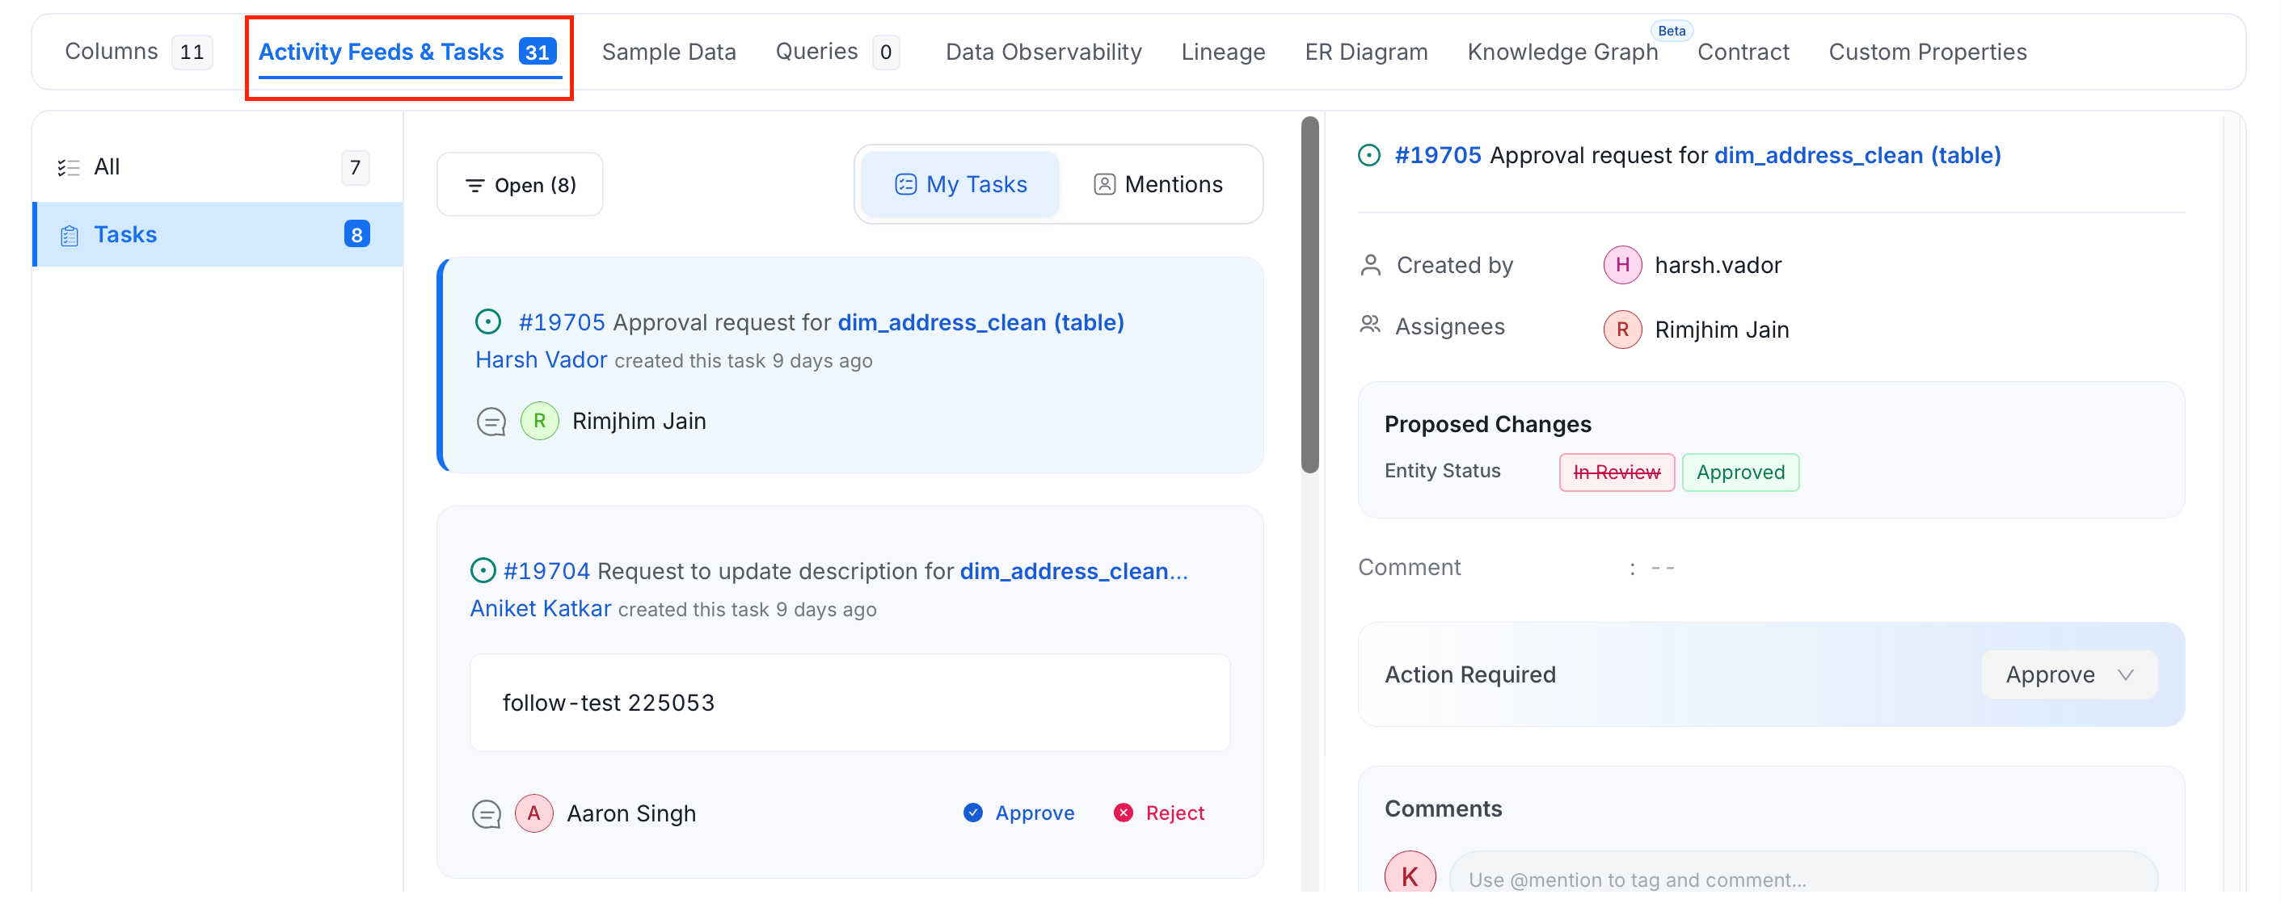The image size is (2281, 903).
Task: Select All in the feed sidebar
Action: [x=217, y=167]
